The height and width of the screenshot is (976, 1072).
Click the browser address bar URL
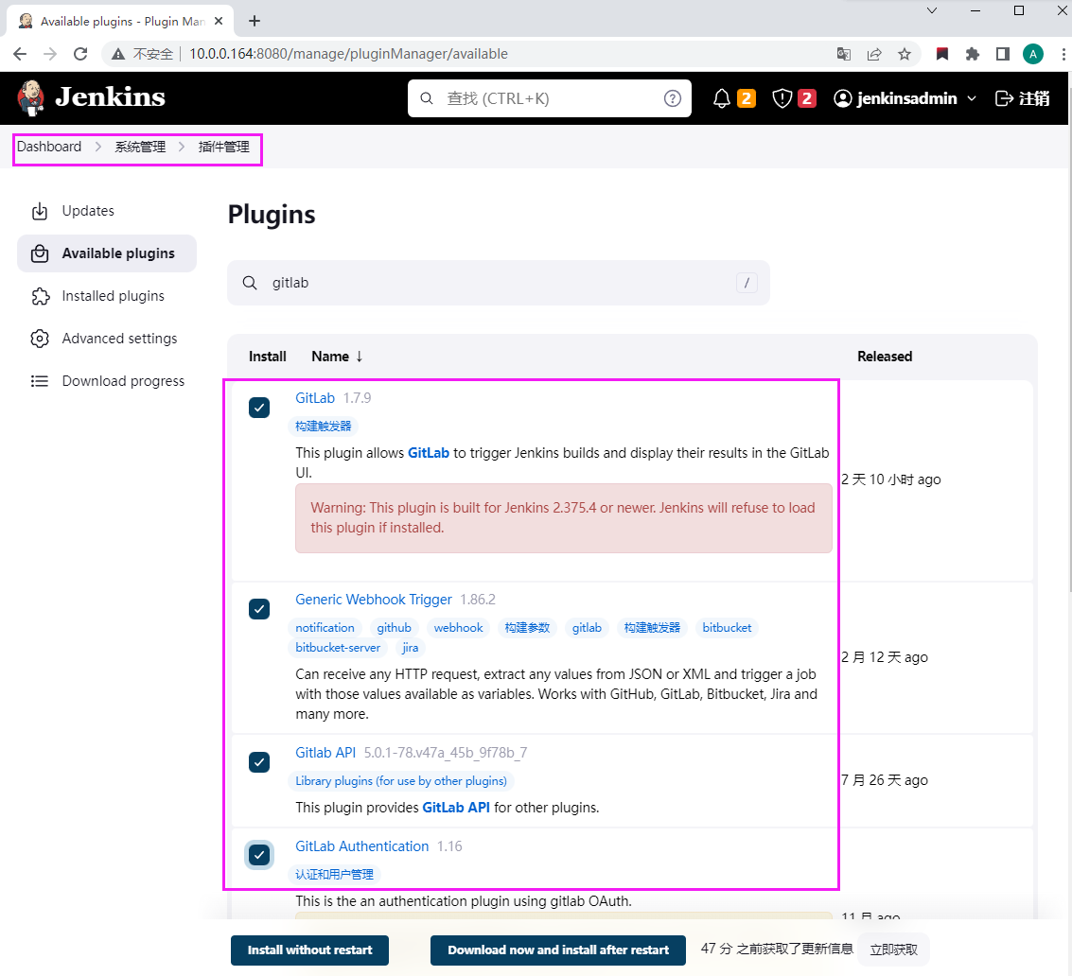click(348, 54)
